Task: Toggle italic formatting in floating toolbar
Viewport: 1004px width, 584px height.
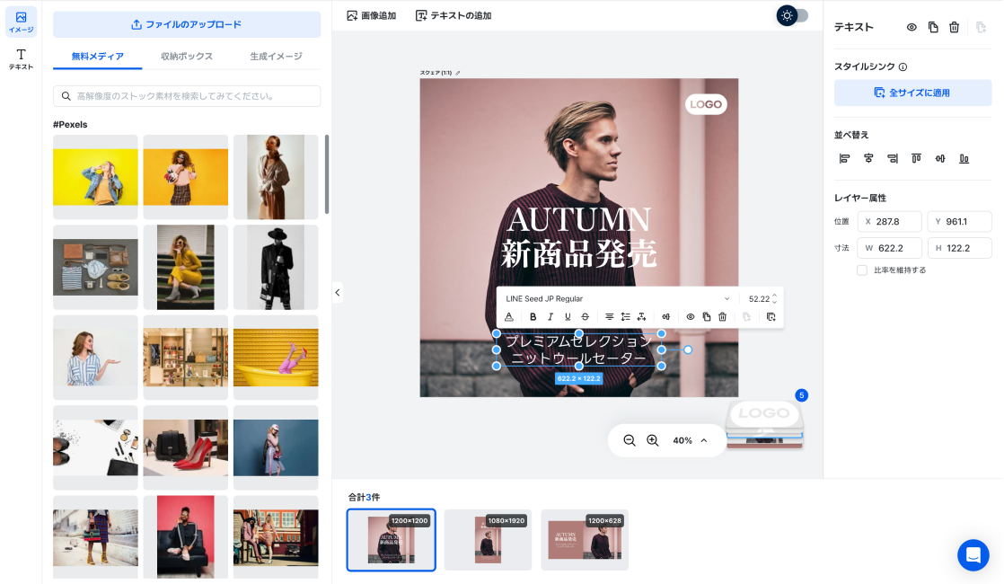Action: [550, 317]
